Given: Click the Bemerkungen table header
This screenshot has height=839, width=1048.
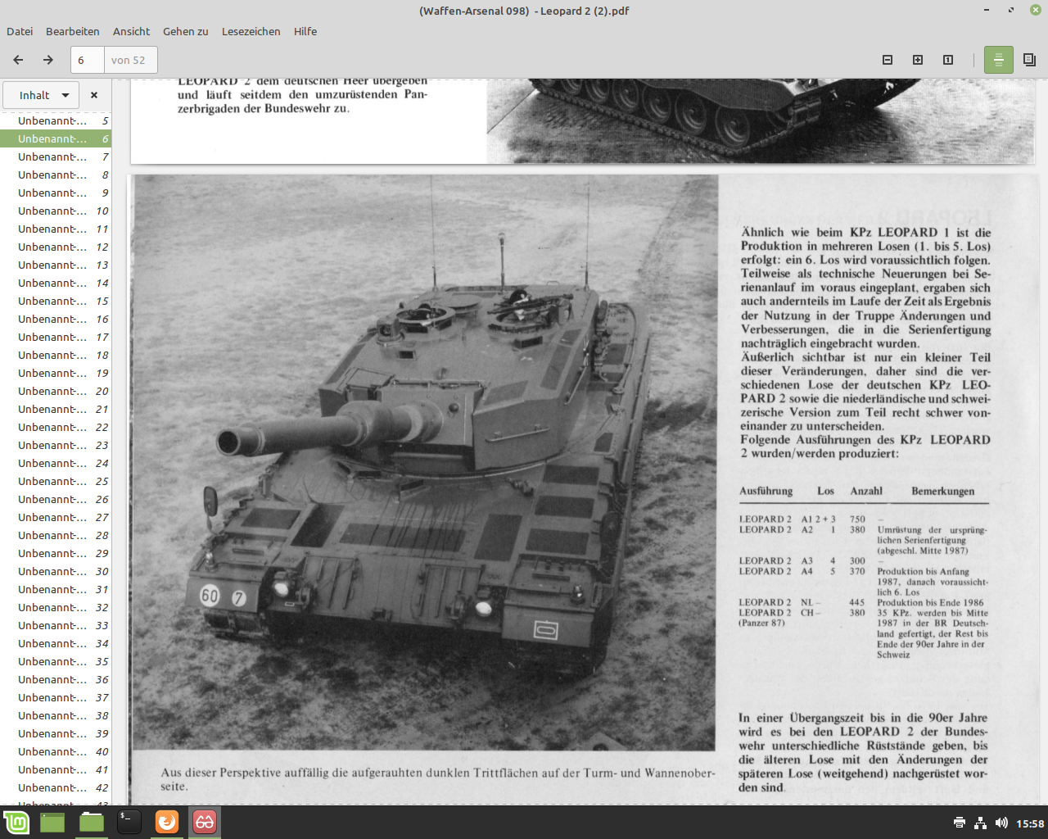Looking at the screenshot, I should coord(942,491).
